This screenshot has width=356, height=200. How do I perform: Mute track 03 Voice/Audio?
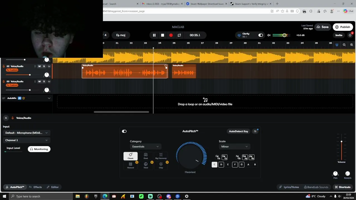(39, 82)
